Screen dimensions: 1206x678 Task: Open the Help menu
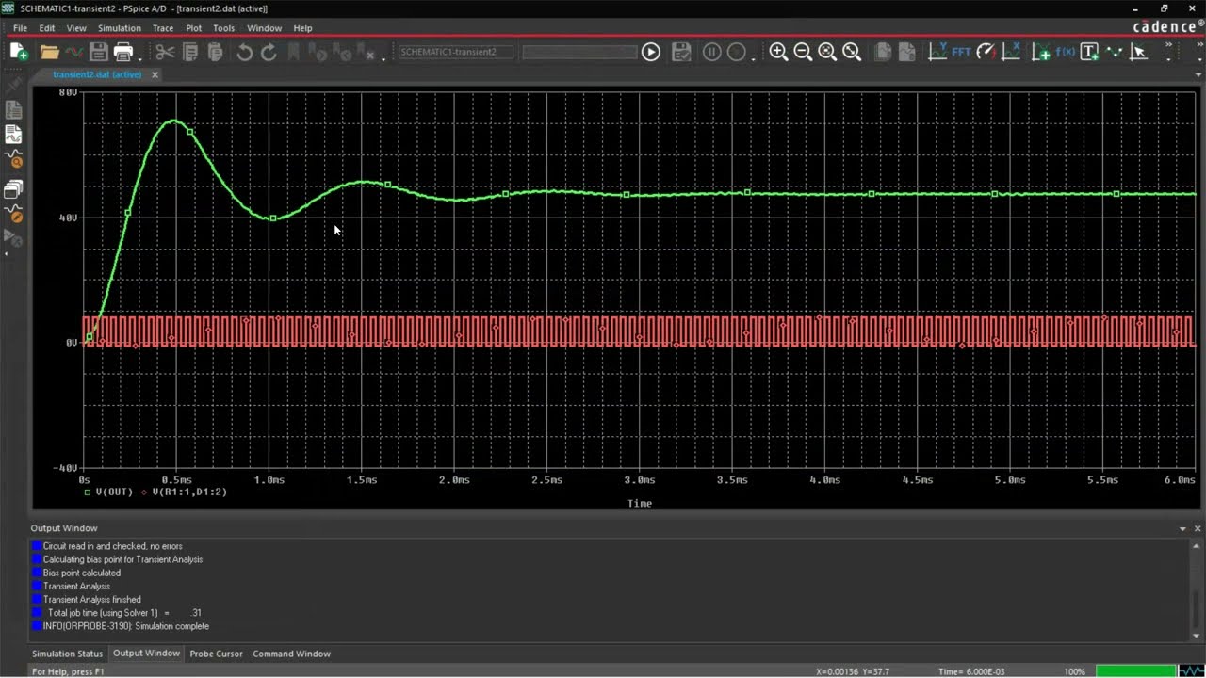(302, 28)
